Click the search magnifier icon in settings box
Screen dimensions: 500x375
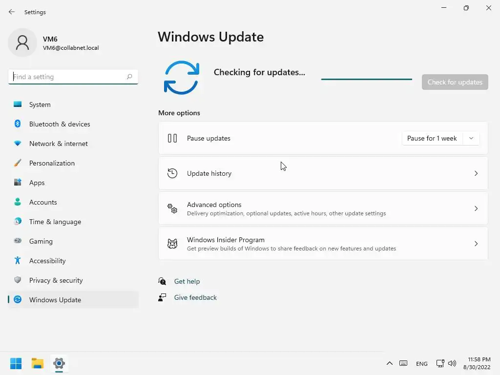(x=129, y=77)
